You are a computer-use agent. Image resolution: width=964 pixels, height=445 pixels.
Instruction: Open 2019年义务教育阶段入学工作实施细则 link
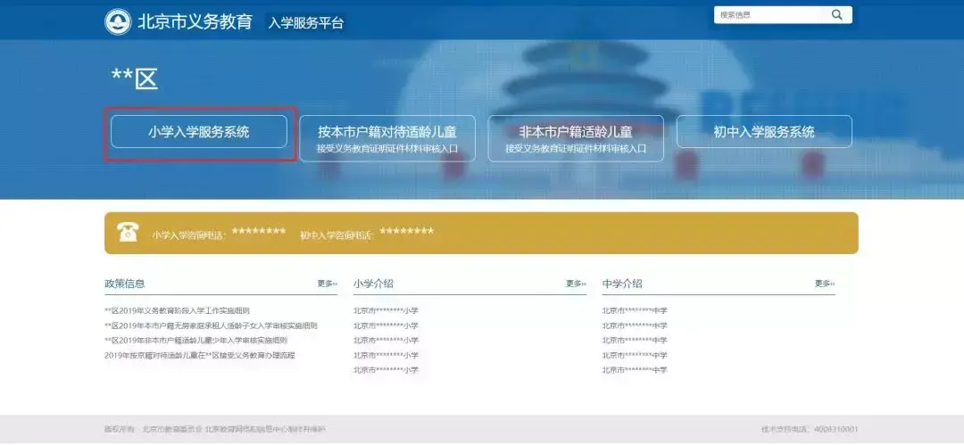pos(177,311)
